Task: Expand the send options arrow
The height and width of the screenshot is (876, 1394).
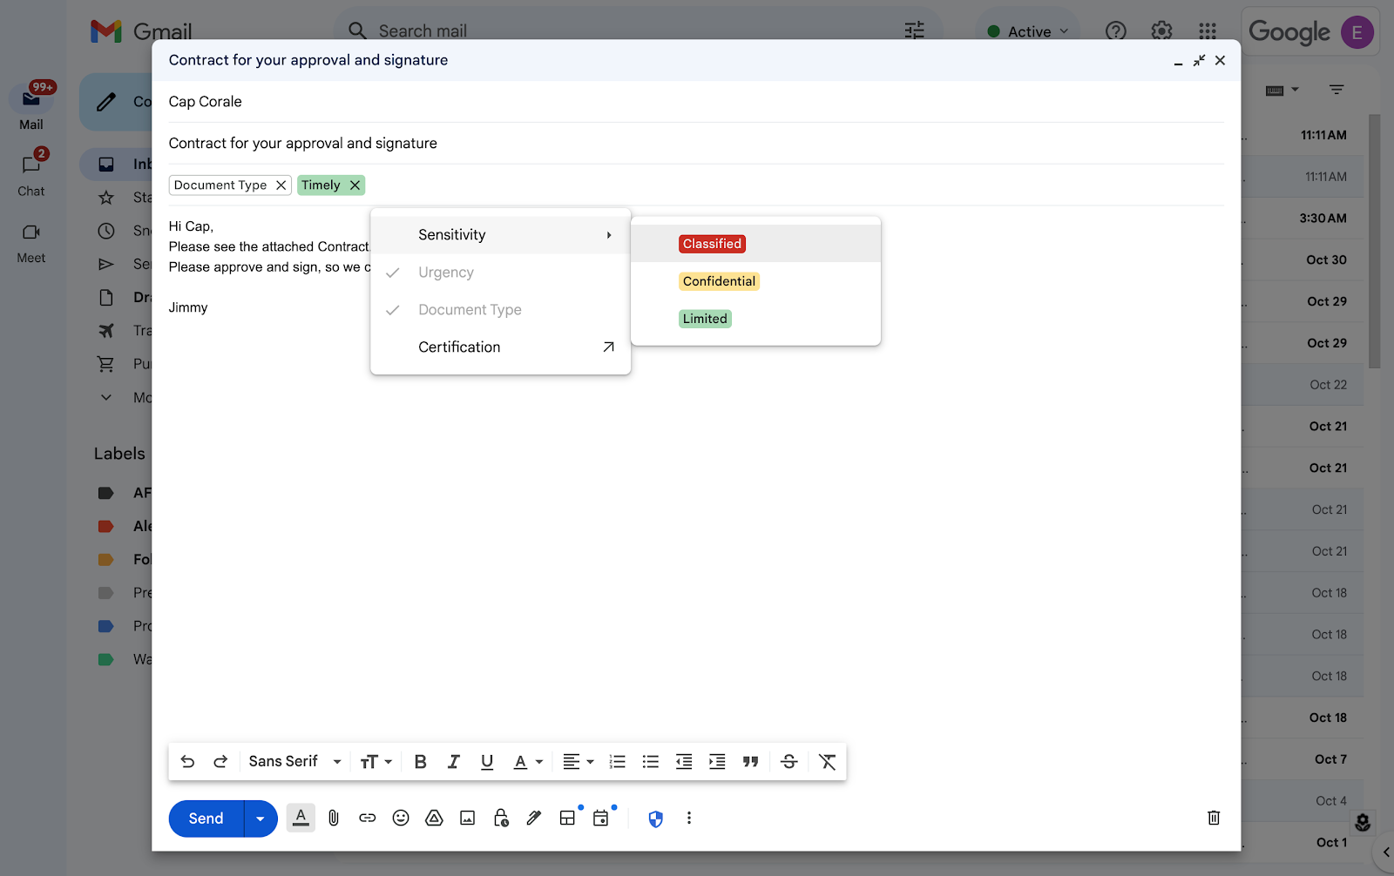Action: pyautogui.click(x=261, y=819)
